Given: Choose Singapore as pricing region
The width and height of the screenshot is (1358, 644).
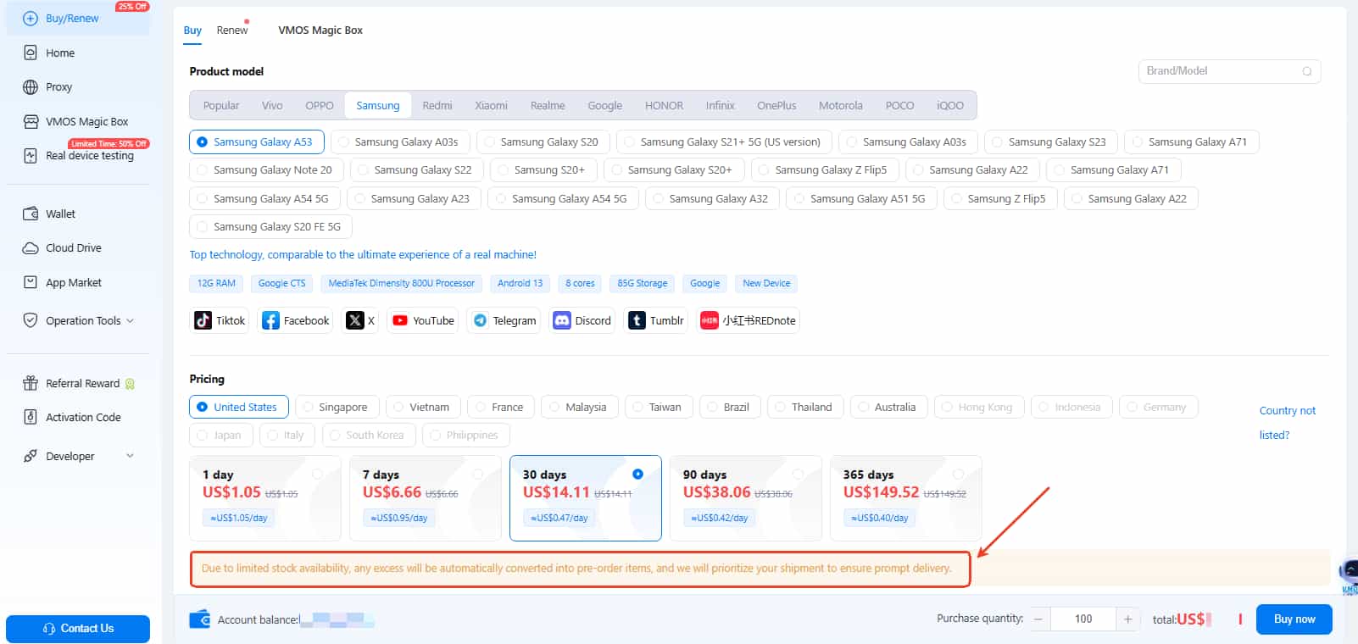Looking at the screenshot, I should pos(309,408).
